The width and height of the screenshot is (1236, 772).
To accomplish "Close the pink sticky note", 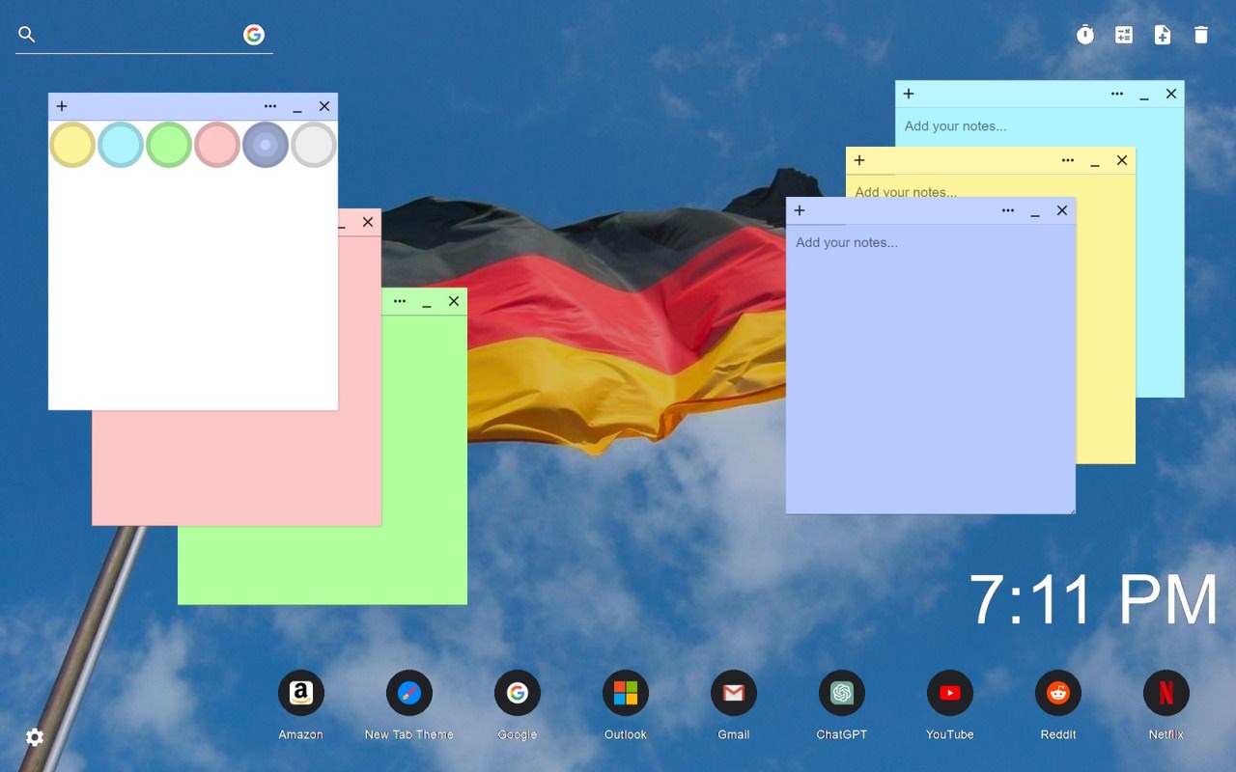I will click(368, 222).
